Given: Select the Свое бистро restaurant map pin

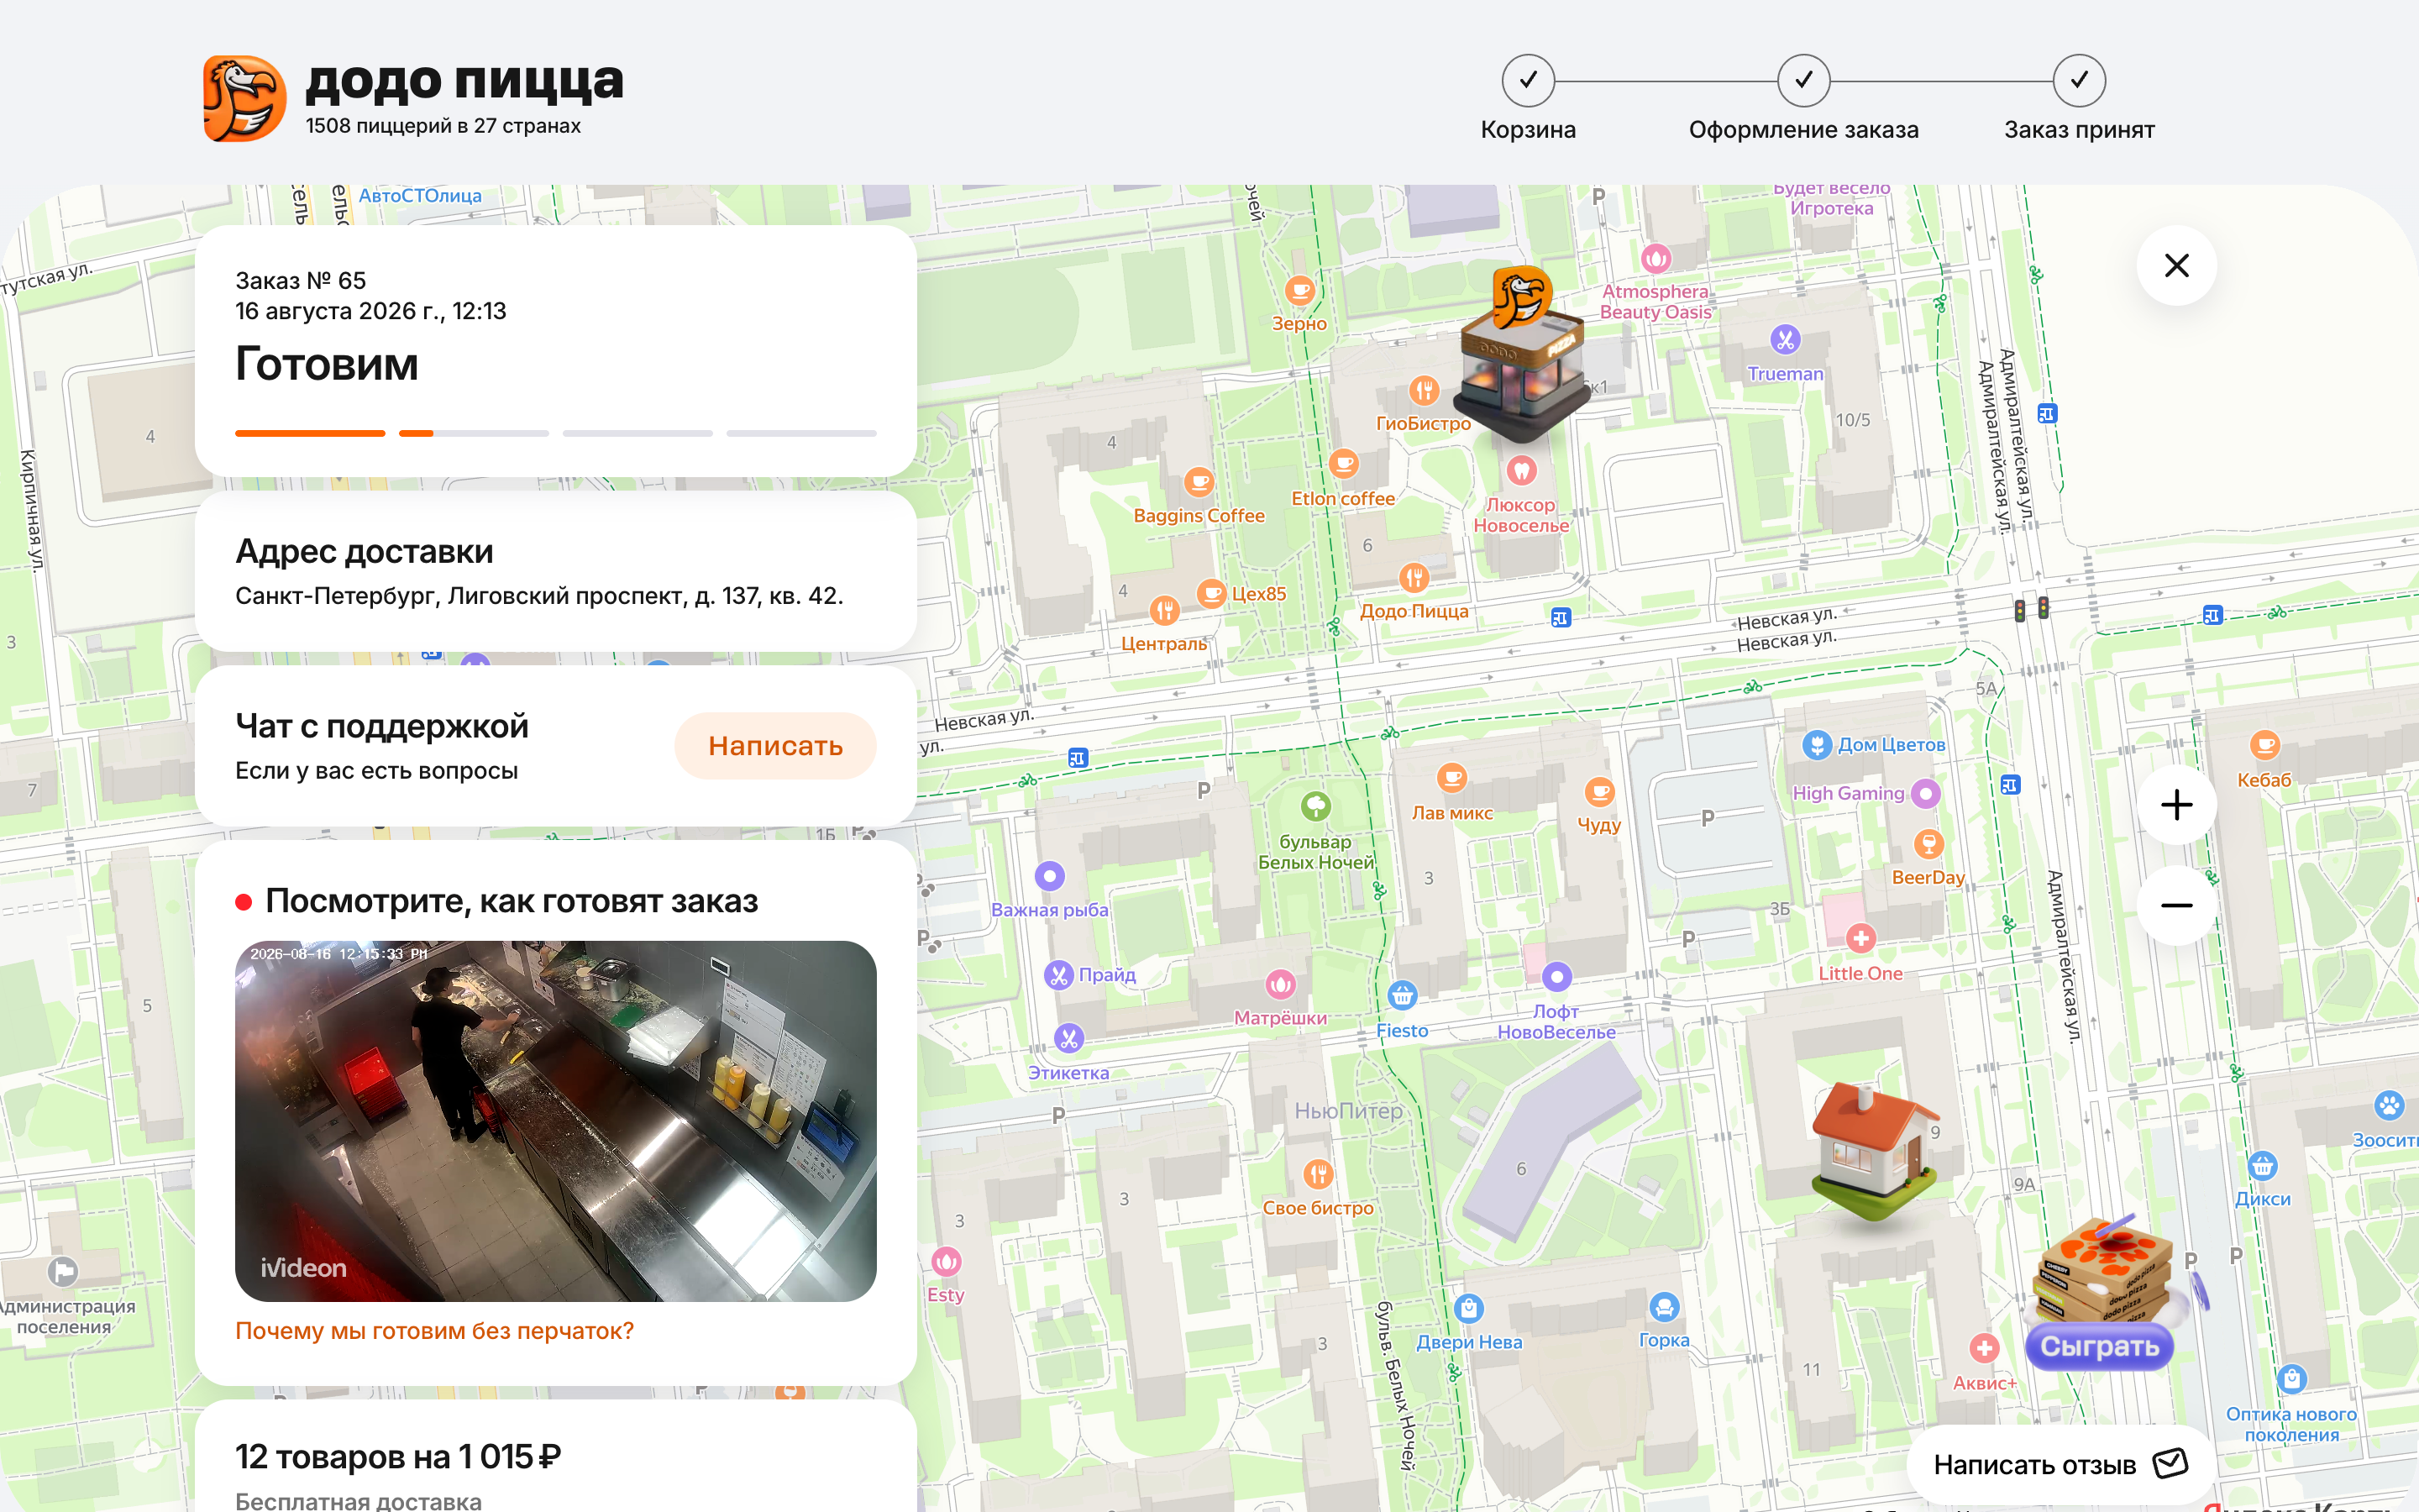Looking at the screenshot, I should (x=1319, y=1175).
